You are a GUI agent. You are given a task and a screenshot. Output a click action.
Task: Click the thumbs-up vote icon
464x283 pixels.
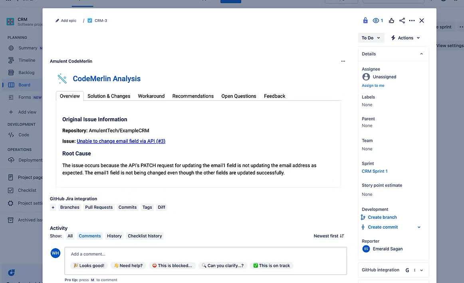click(x=391, y=20)
